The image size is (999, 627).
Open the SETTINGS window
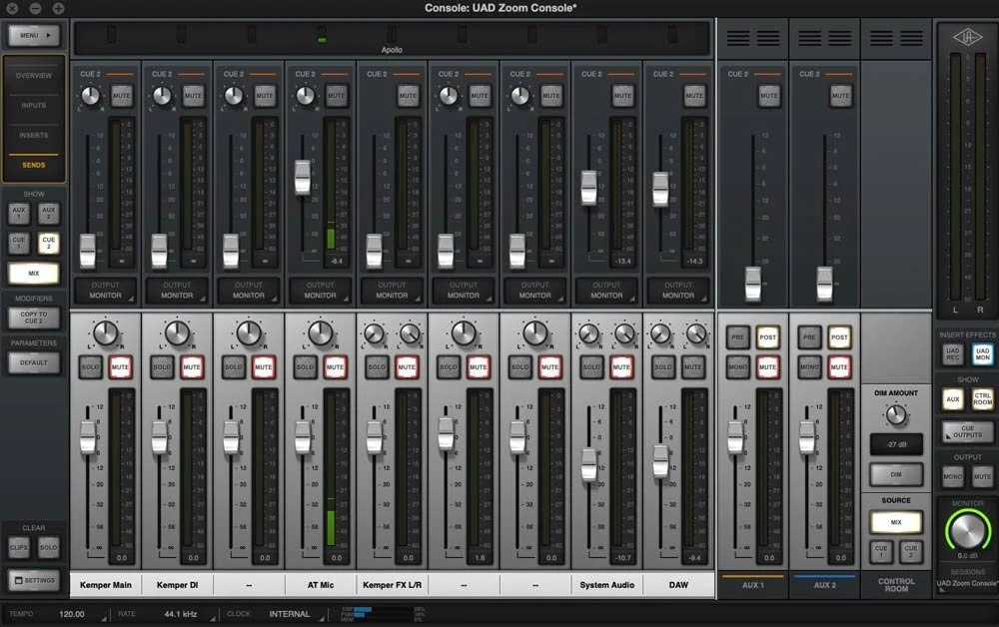(x=34, y=580)
